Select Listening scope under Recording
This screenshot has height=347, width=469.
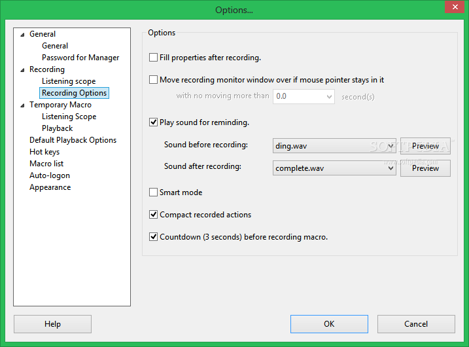click(69, 81)
